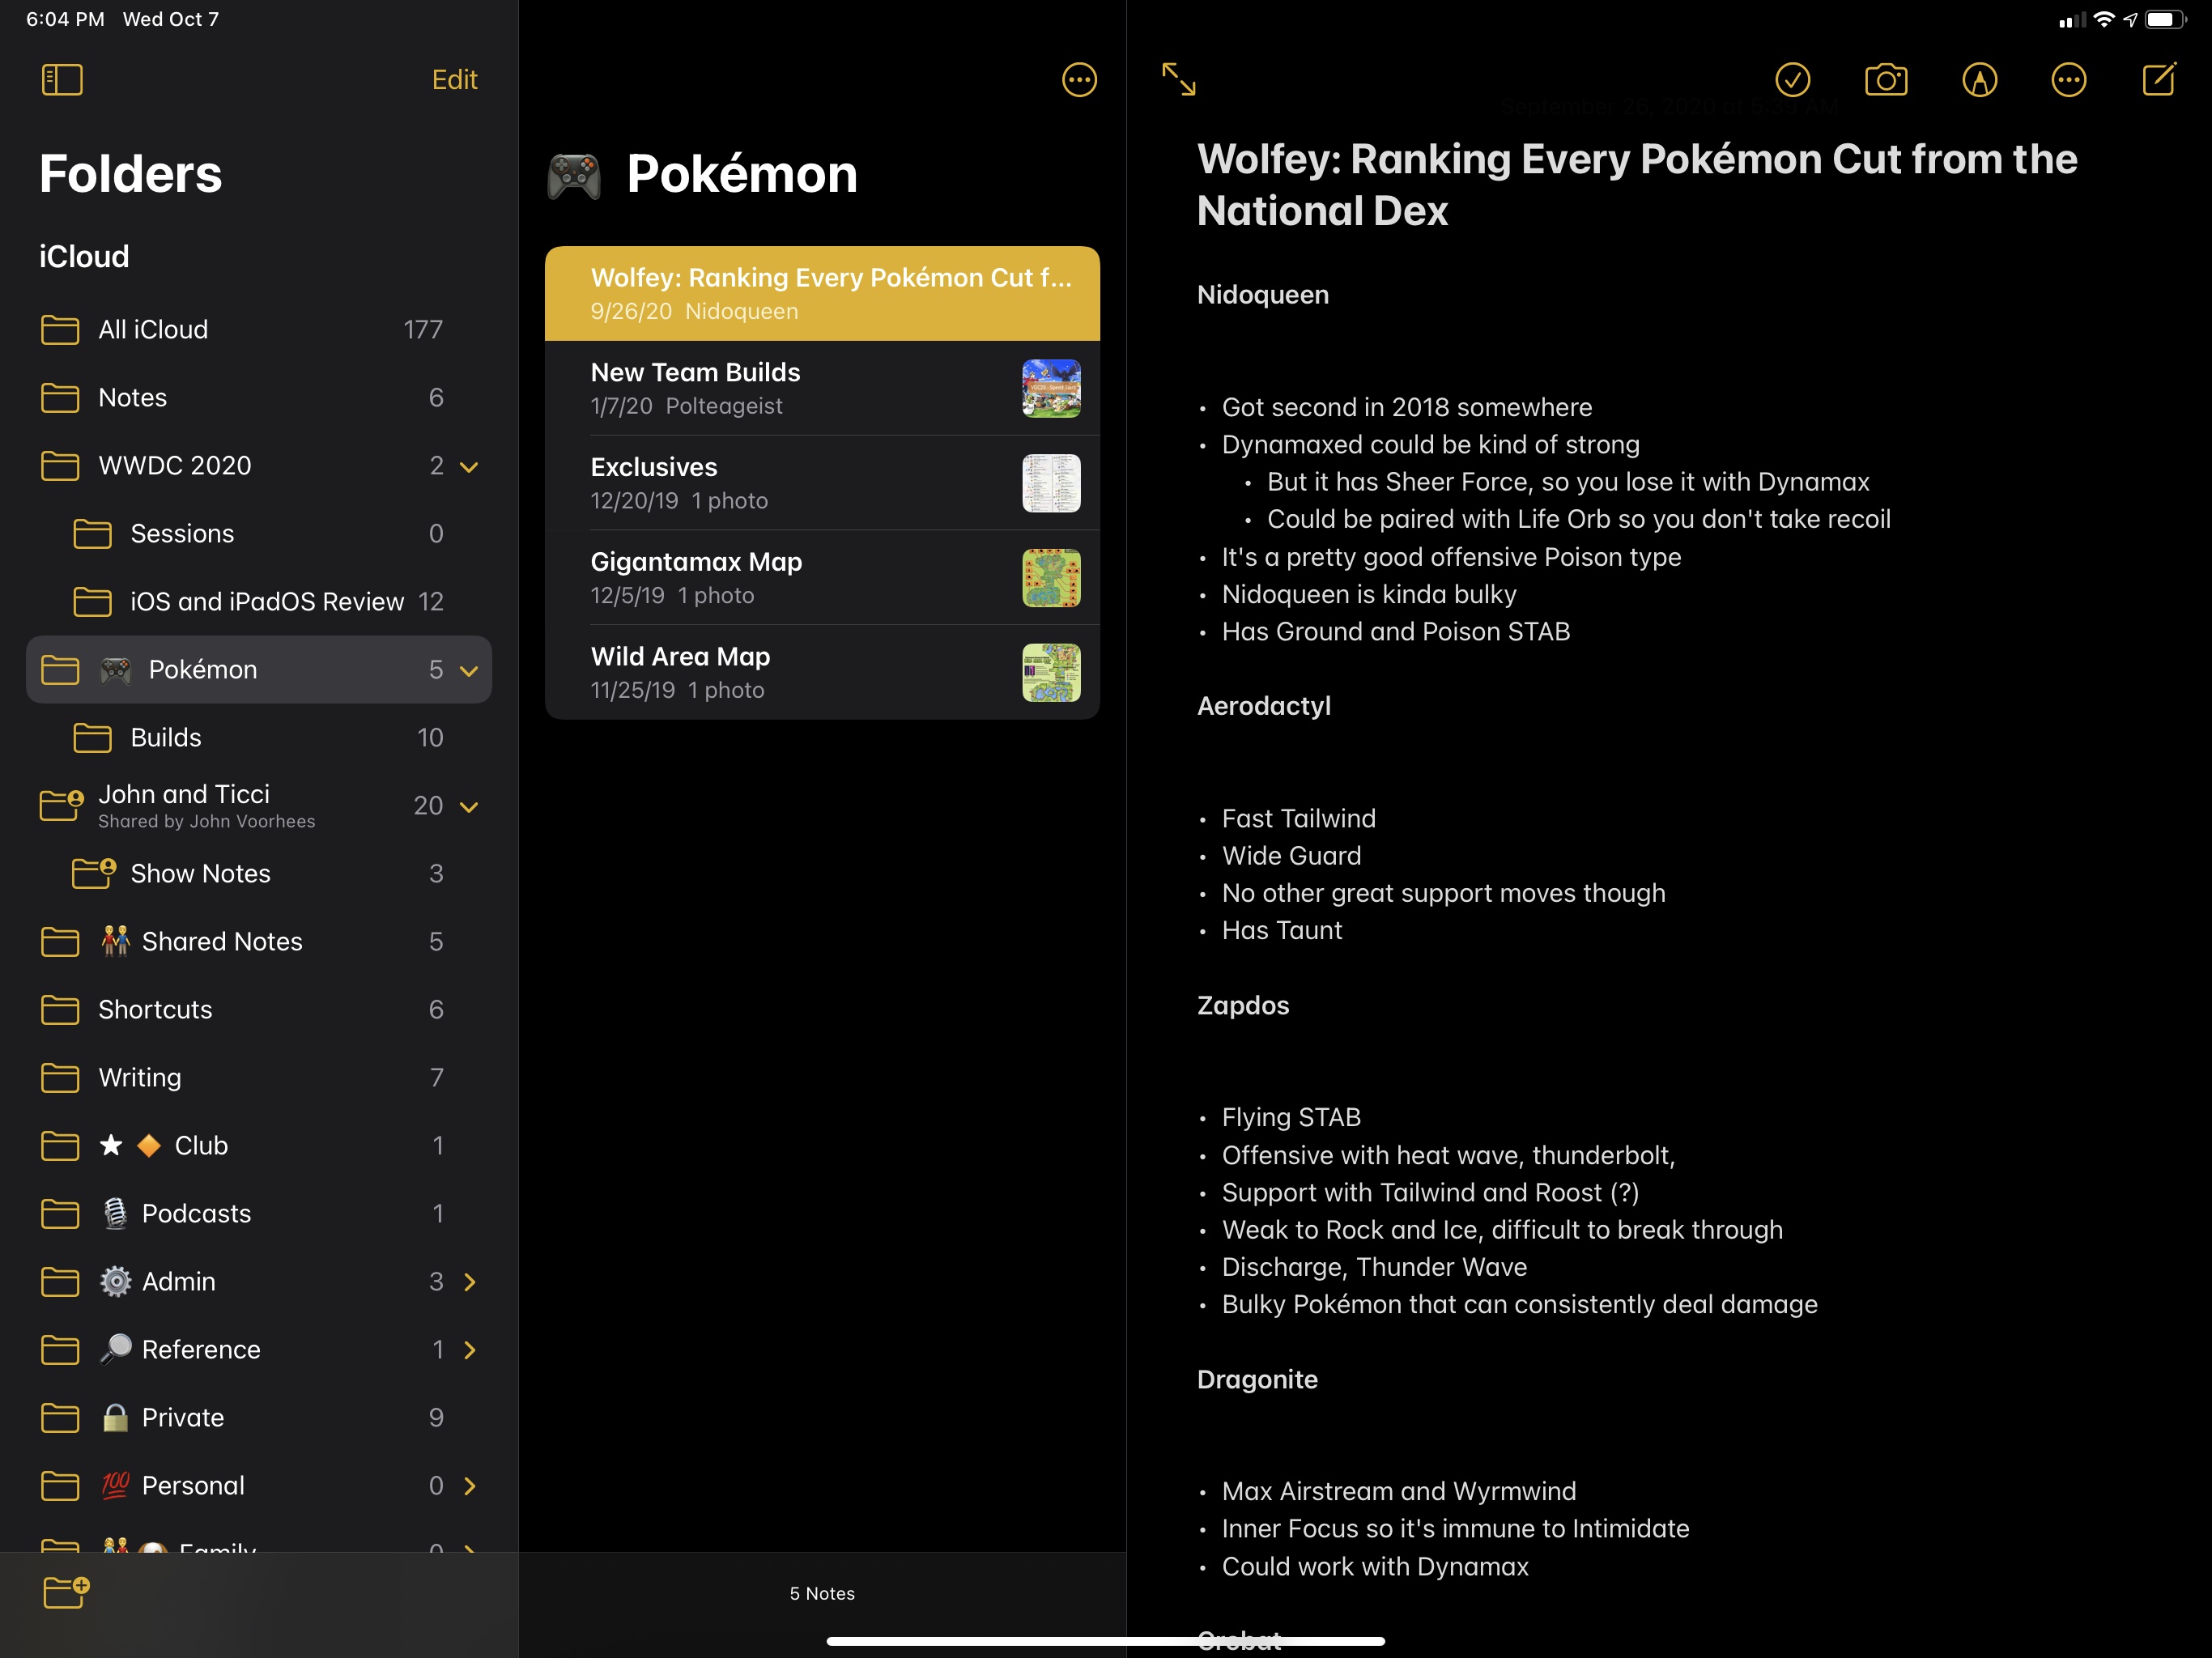
Task: Compose a new note
Action: (x=2159, y=79)
